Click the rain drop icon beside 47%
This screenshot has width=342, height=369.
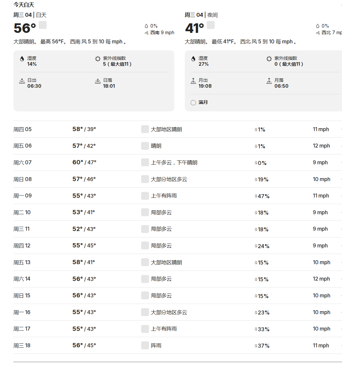(x=256, y=196)
